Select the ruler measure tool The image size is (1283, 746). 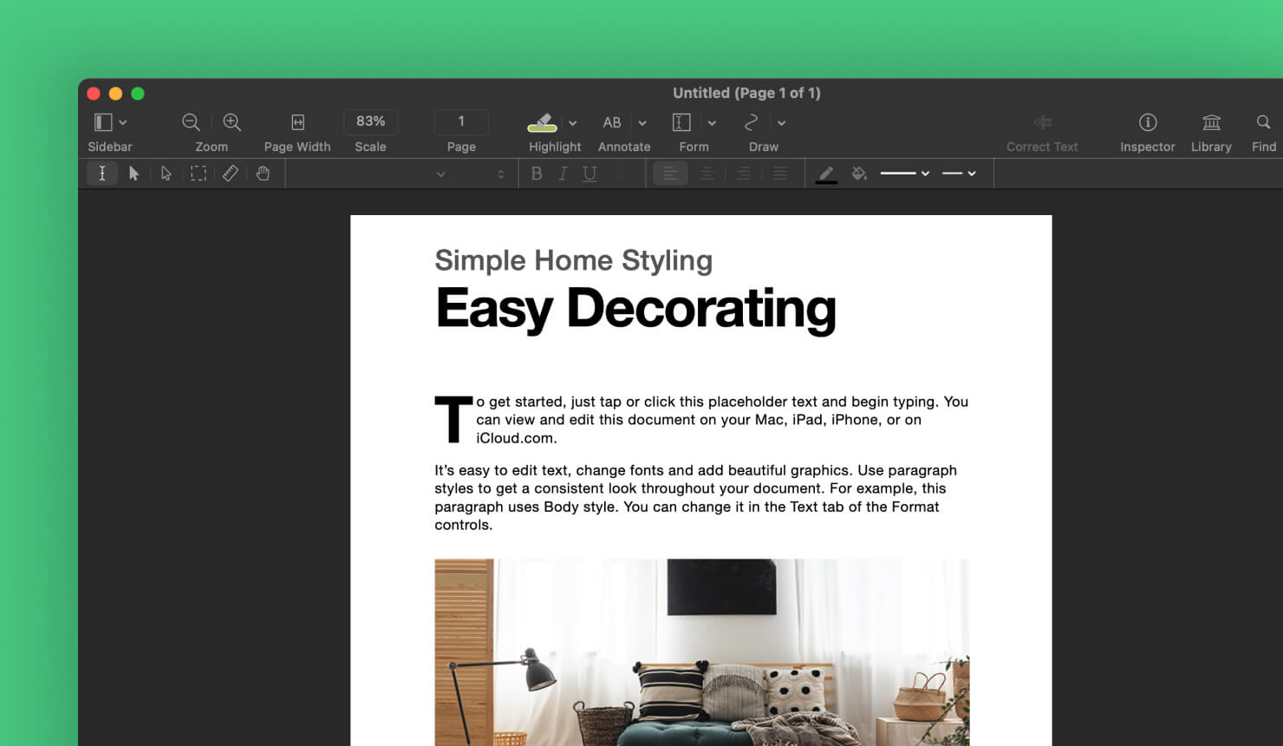click(x=231, y=173)
